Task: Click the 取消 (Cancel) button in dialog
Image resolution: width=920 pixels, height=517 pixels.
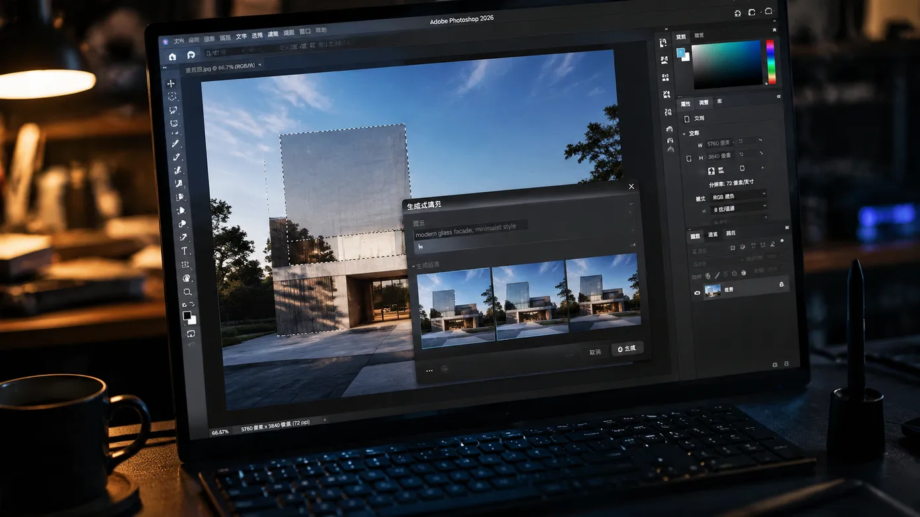Action: [x=595, y=352]
